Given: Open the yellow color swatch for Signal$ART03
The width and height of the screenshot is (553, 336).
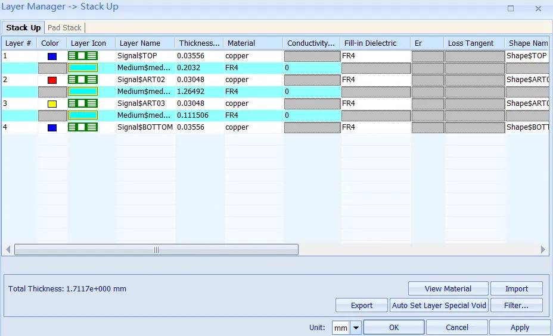Looking at the screenshot, I should (52, 104).
